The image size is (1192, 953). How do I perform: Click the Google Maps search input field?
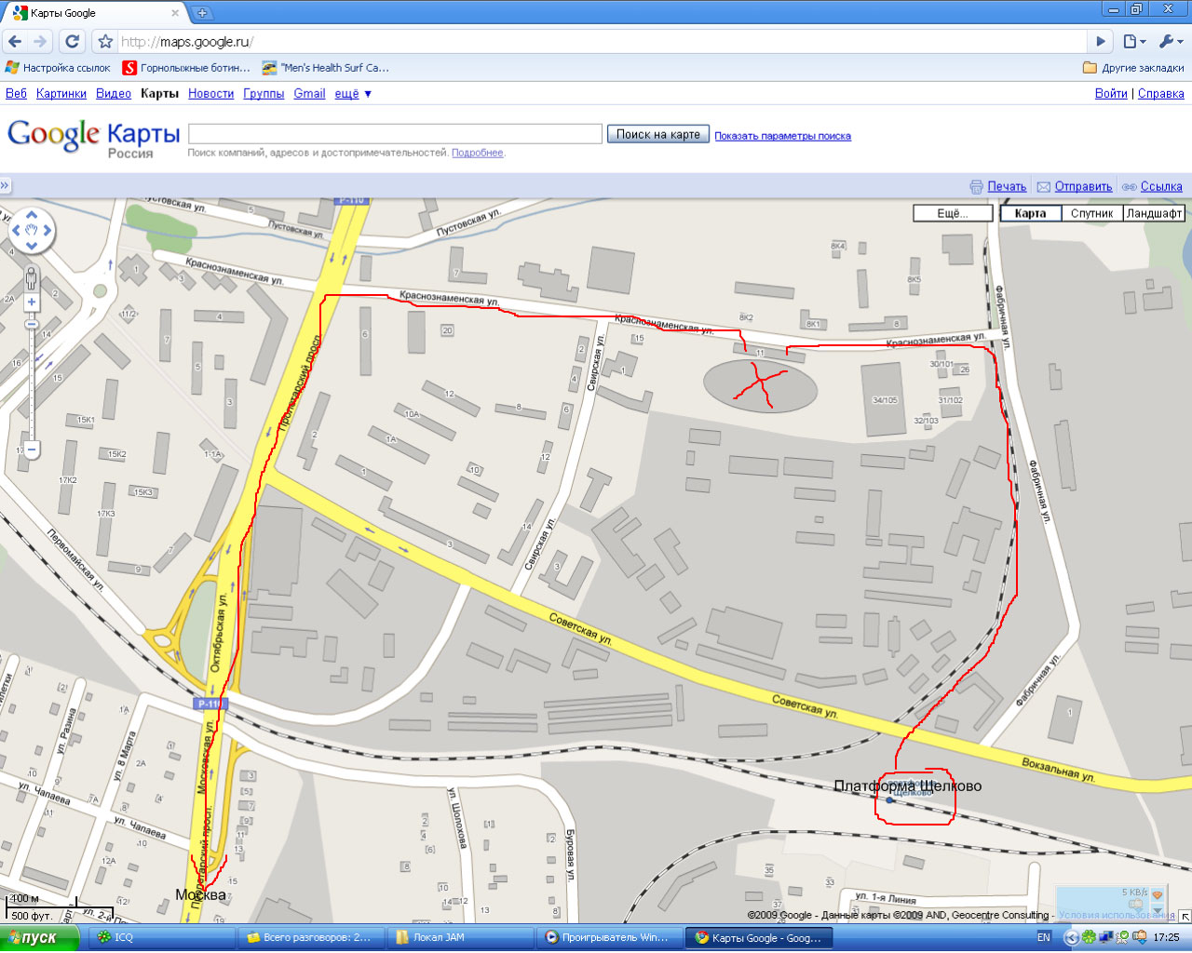point(395,134)
